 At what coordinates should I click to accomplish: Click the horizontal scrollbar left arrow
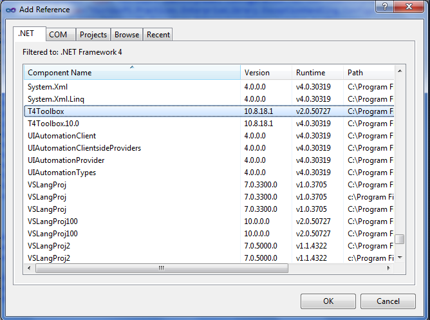tap(30, 268)
